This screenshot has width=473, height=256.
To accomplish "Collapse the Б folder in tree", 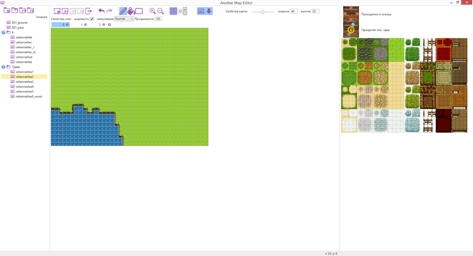I will (x=4, y=32).
